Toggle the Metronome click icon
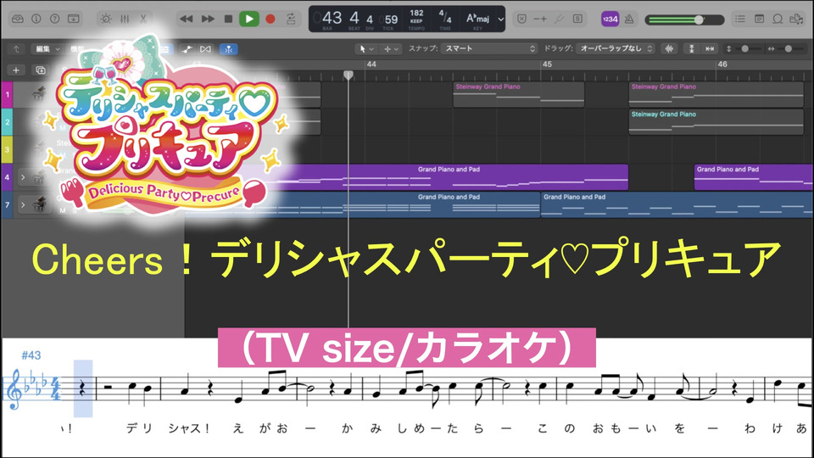Image resolution: width=814 pixels, height=458 pixels. tap(629, 20)
